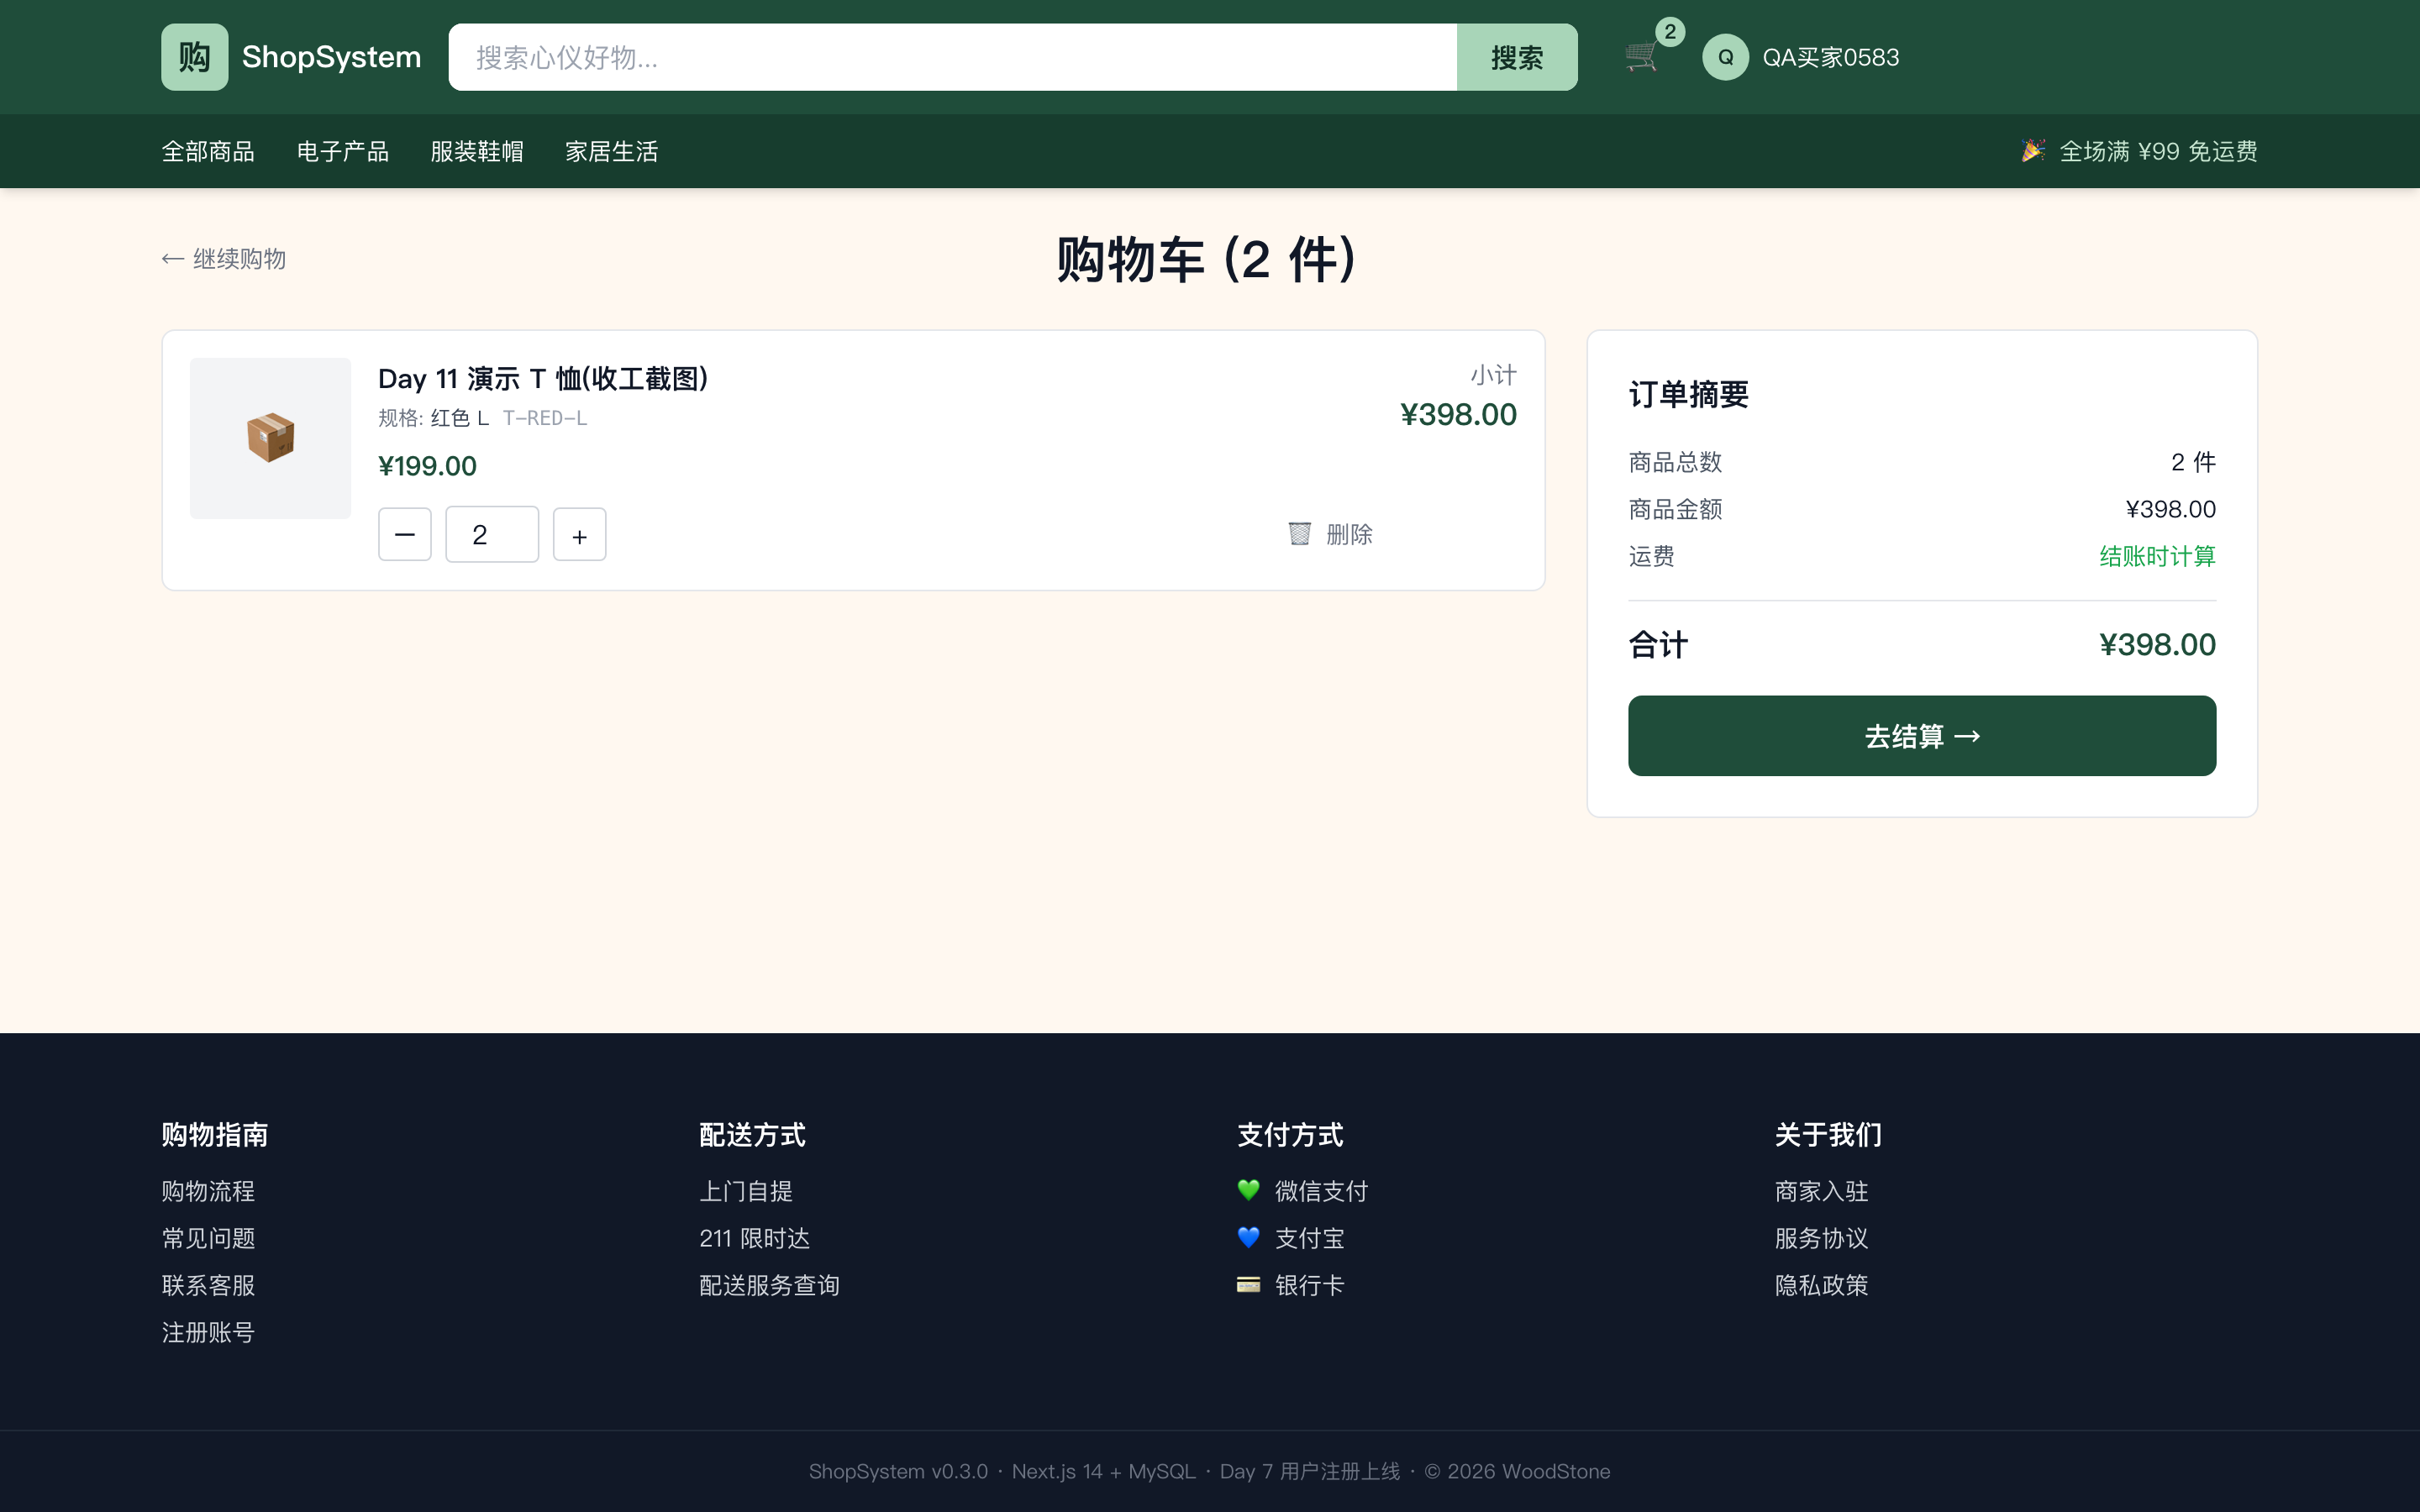The width and height of the screenshot is (2420, 1512).
Task: Click the party popper promo icon
Action: (2032, 150)
